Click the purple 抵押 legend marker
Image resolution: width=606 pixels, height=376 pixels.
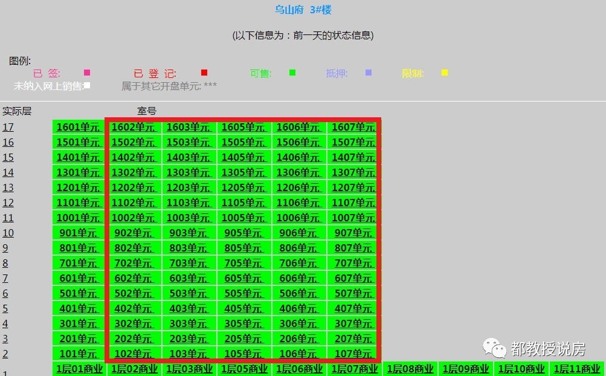point(368,73)
